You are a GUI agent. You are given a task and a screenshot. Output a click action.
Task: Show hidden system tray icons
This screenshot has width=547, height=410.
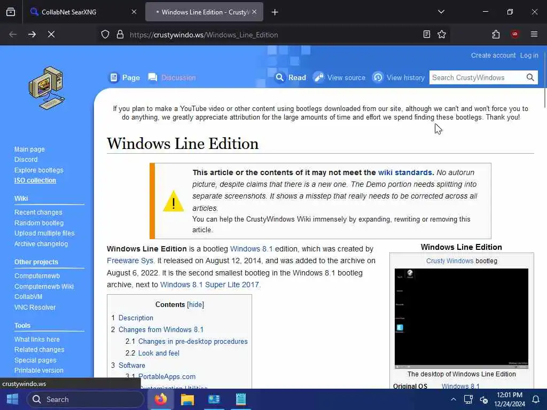click(453, 399)
